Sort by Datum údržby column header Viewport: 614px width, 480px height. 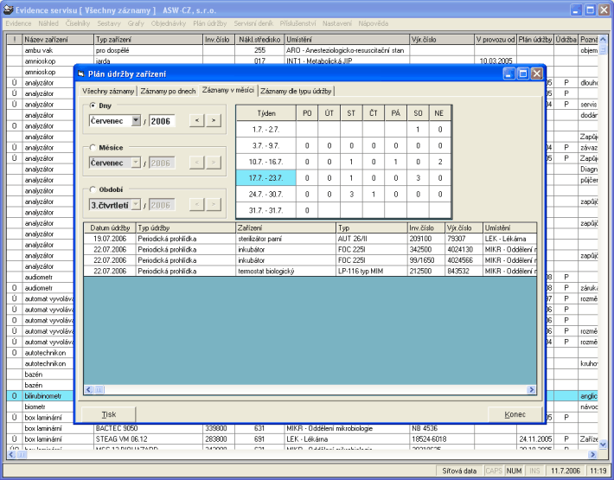point(108,227)
